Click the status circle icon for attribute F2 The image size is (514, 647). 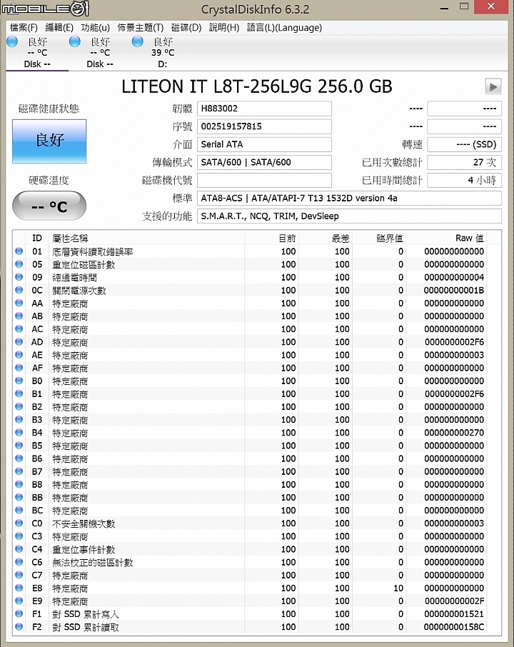[19, 626]
